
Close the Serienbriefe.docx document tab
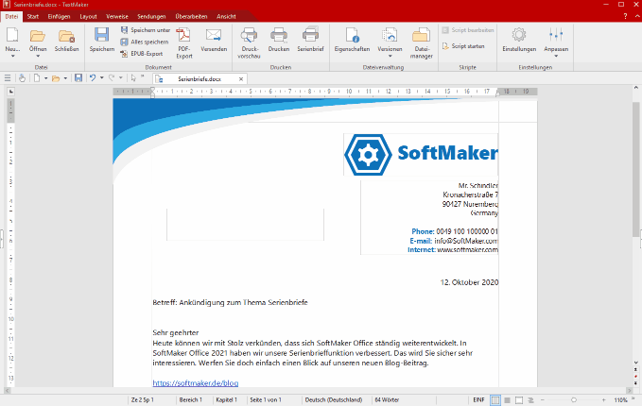[241, 79]
